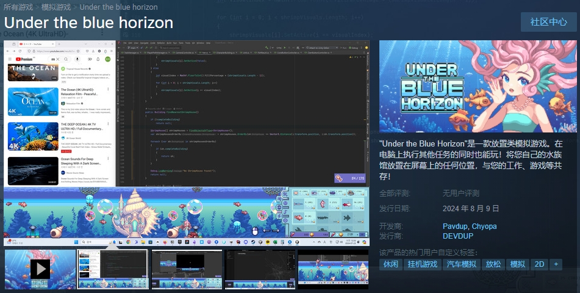Click the Under the Blue Horizon header artwork
The width and height of the screenshot is (580, 293).
tap(478, 86)
